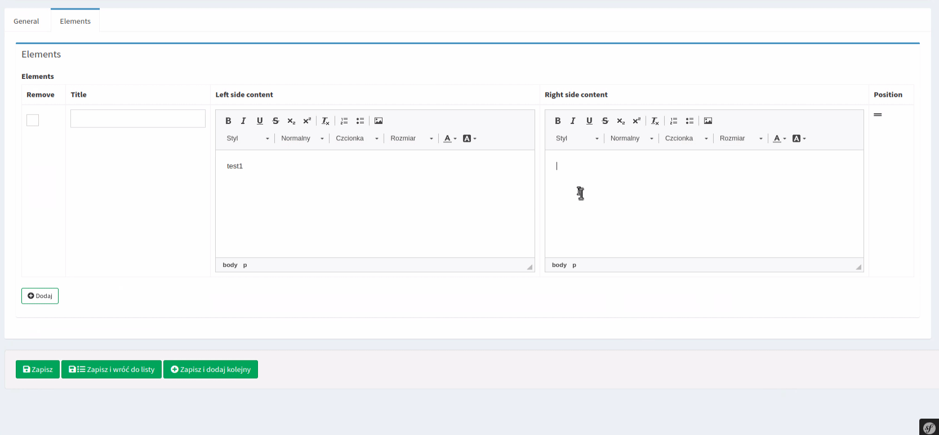Screen dimensions: 939x435
Task: Open the Normalny format dropdown in the left editor
Action: coord(302,138)
